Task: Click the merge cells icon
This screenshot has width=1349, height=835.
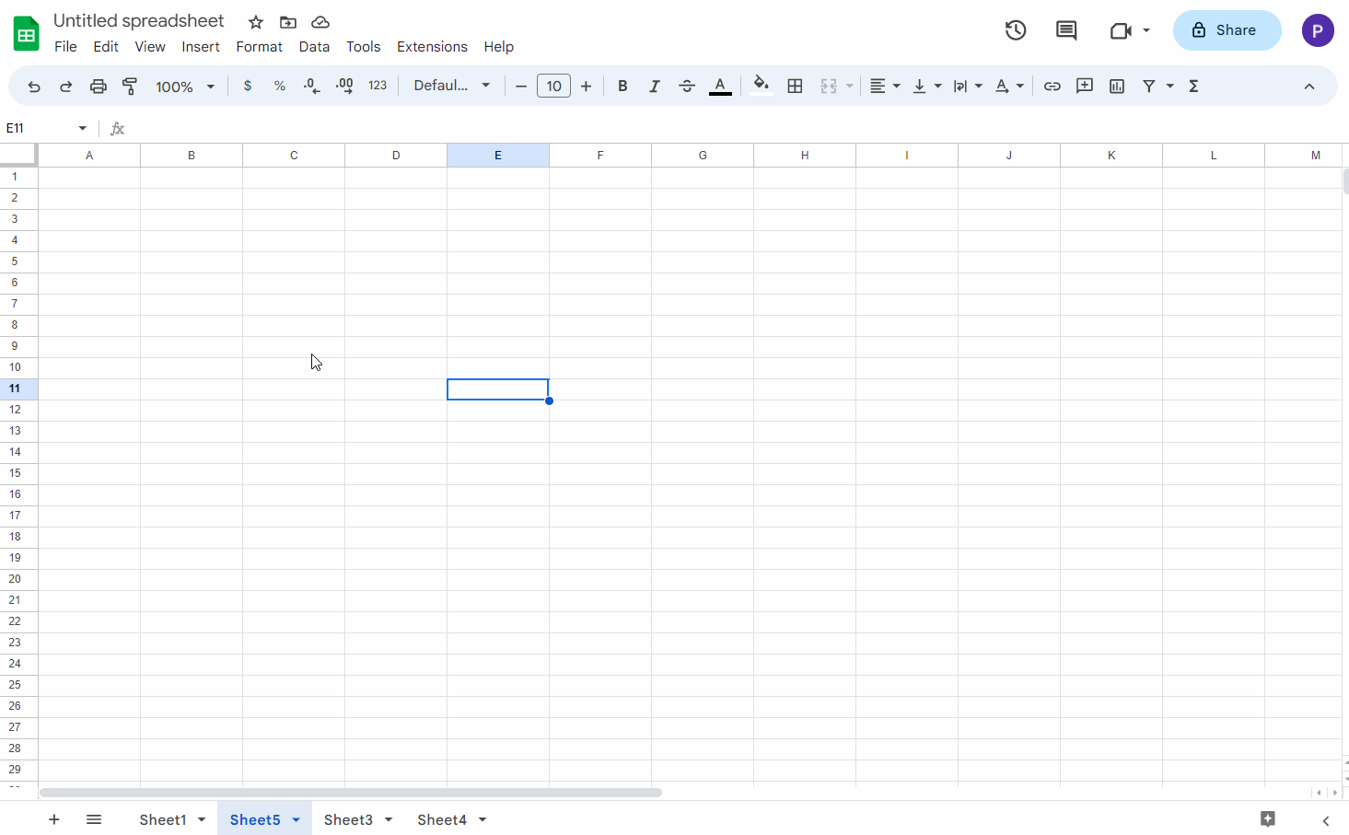Action: pyautogui.click(x=829, y=86)
